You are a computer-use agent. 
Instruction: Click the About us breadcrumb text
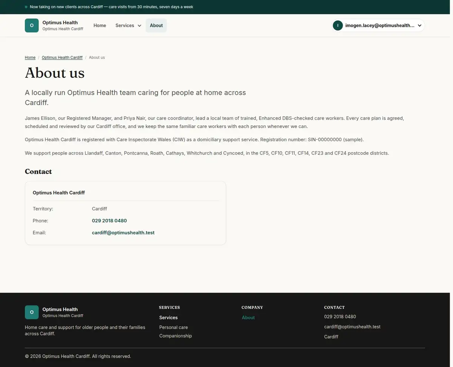point(97,57)
